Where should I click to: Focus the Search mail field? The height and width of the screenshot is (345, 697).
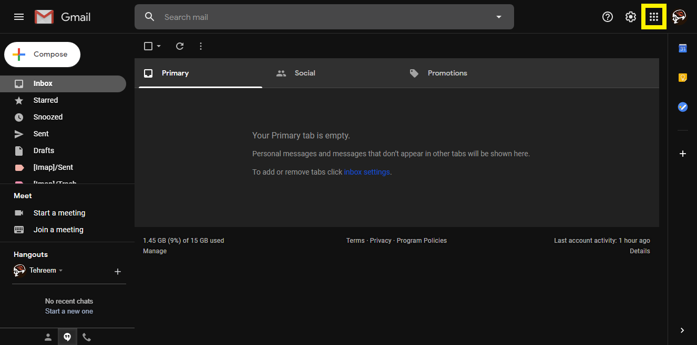[x=324, y=17]
